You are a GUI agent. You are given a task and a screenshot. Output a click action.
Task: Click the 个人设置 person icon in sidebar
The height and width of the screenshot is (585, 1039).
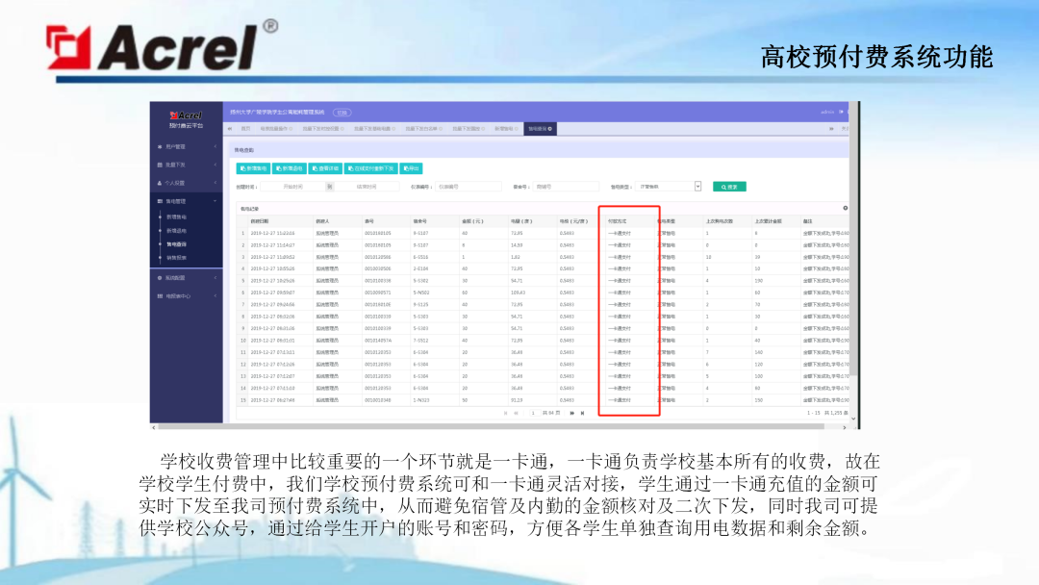click(x=160, y=183)
